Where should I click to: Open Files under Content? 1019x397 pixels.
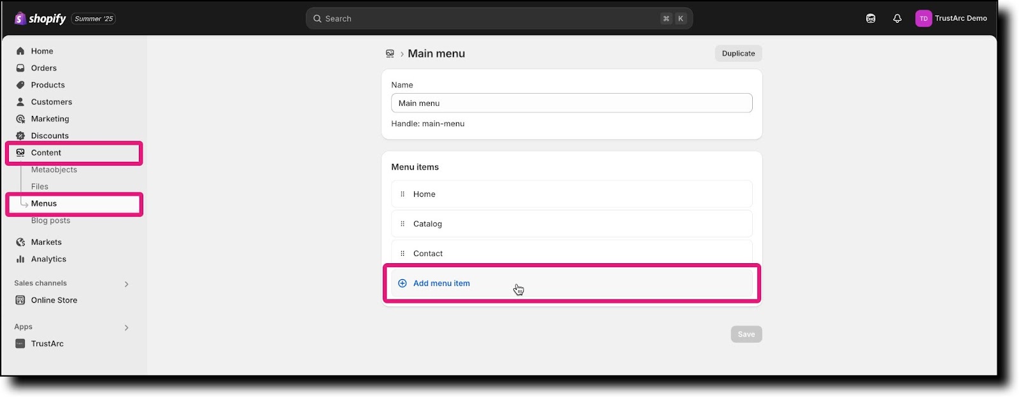coord(39,187)
